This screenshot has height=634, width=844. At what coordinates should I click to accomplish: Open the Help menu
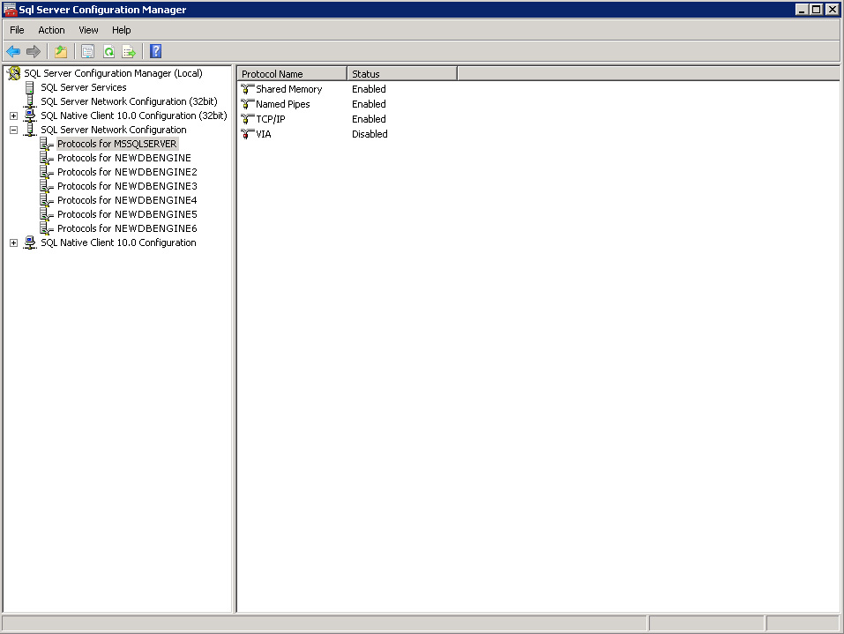pos(121,30)
